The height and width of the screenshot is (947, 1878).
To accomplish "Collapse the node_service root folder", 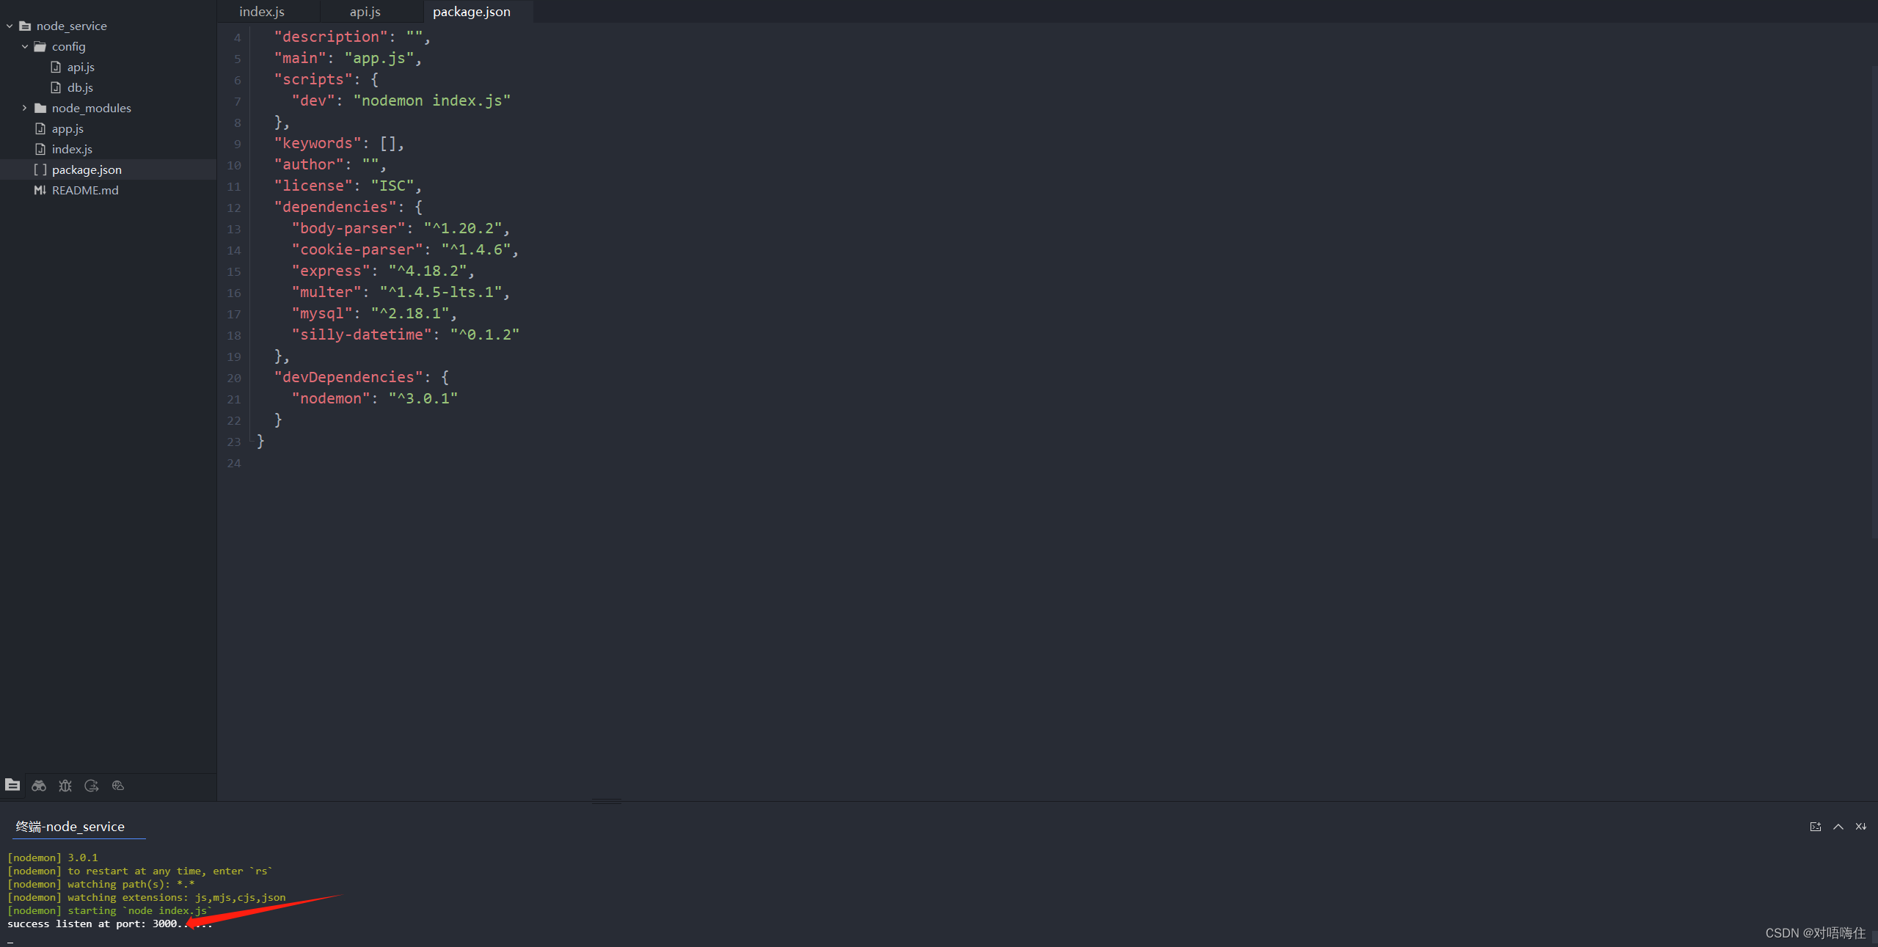I will coord(10,26).
